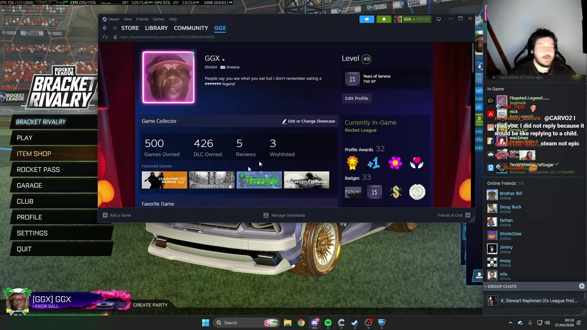Go to the STORE tab
Viewport: 587px width, 330px height.
click(130, 28)
